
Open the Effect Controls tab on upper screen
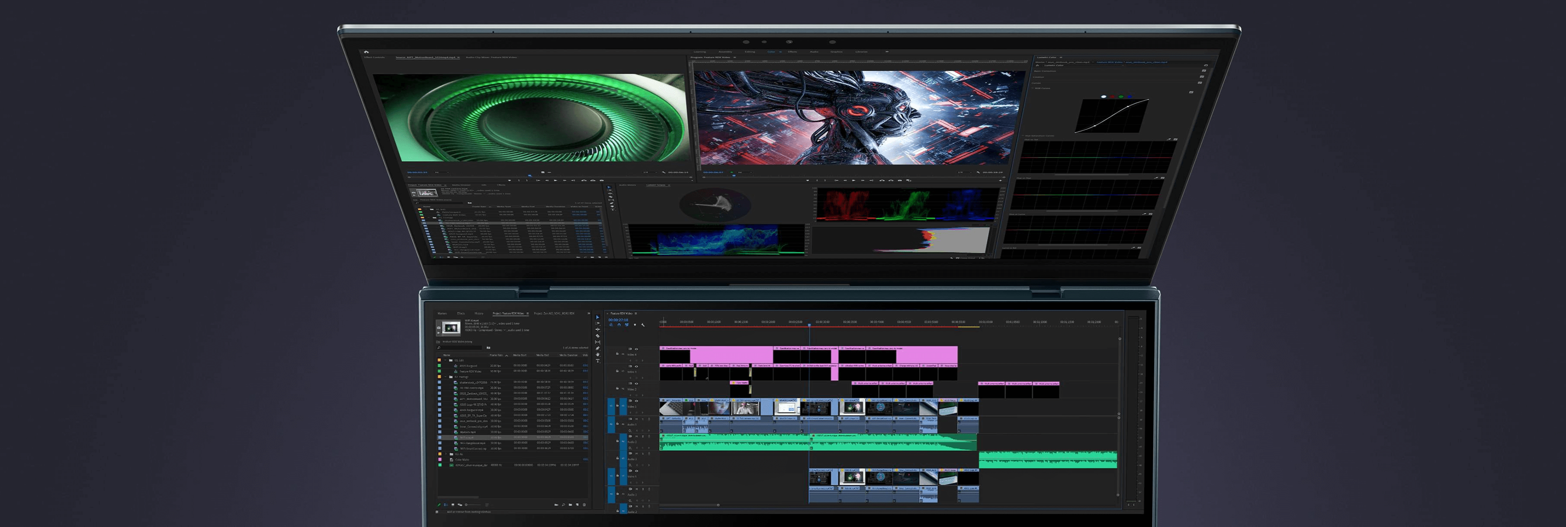coord(375,58)
